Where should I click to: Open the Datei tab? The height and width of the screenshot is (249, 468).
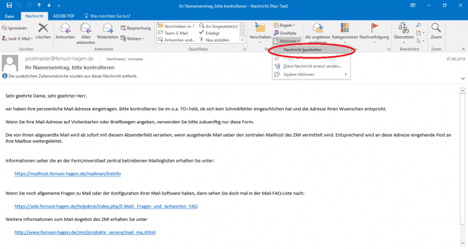[9, 16]
